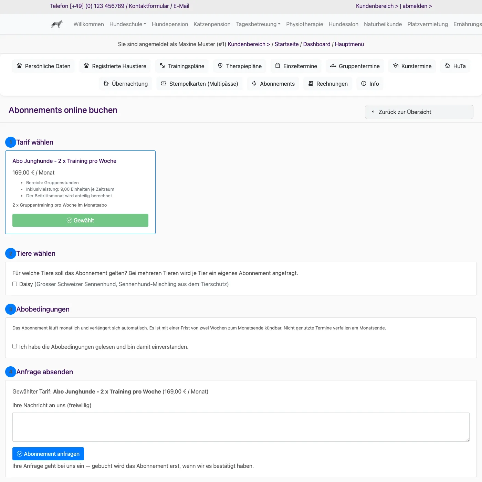Click the graduation cap icon beside Kurstermine
Viewport: 482px width, 482px height.
coord(396,66)
